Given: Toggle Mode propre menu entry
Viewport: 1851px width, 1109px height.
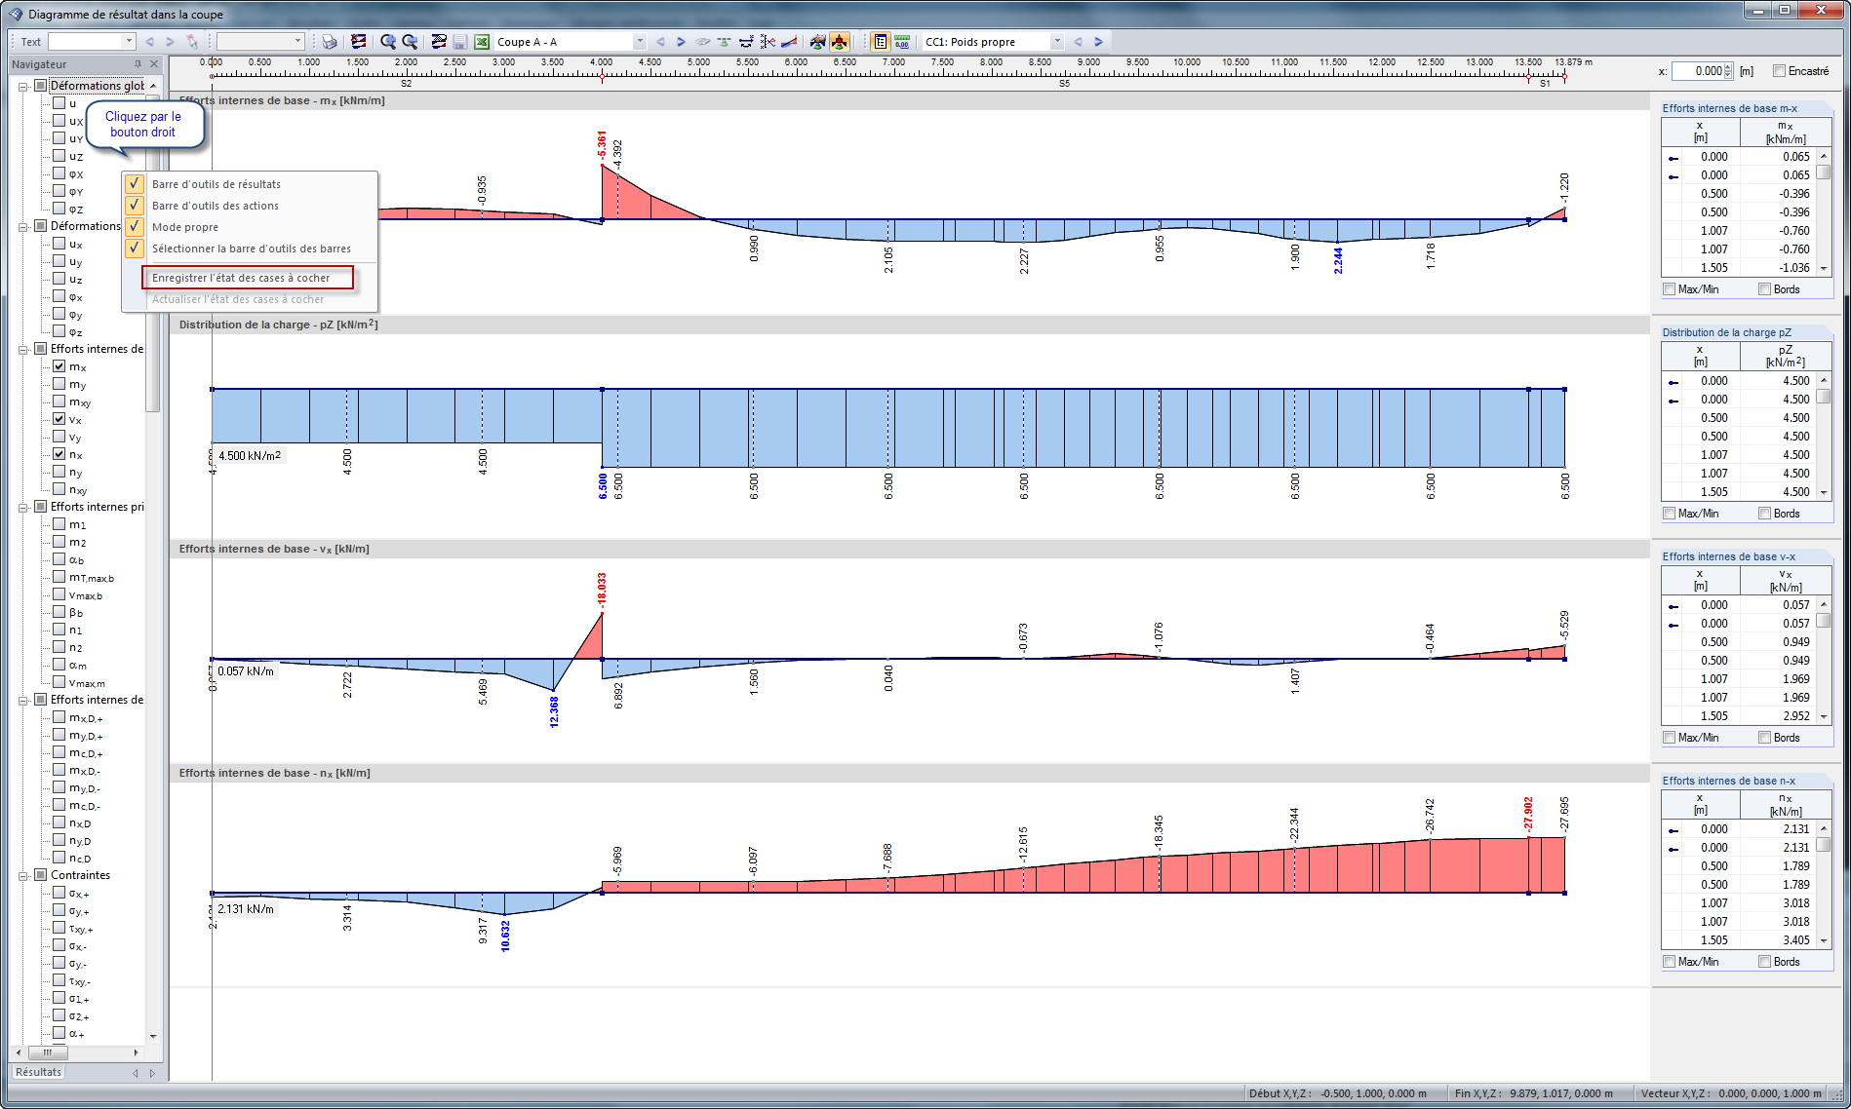Looking at the screenshot, I should 251,227.
